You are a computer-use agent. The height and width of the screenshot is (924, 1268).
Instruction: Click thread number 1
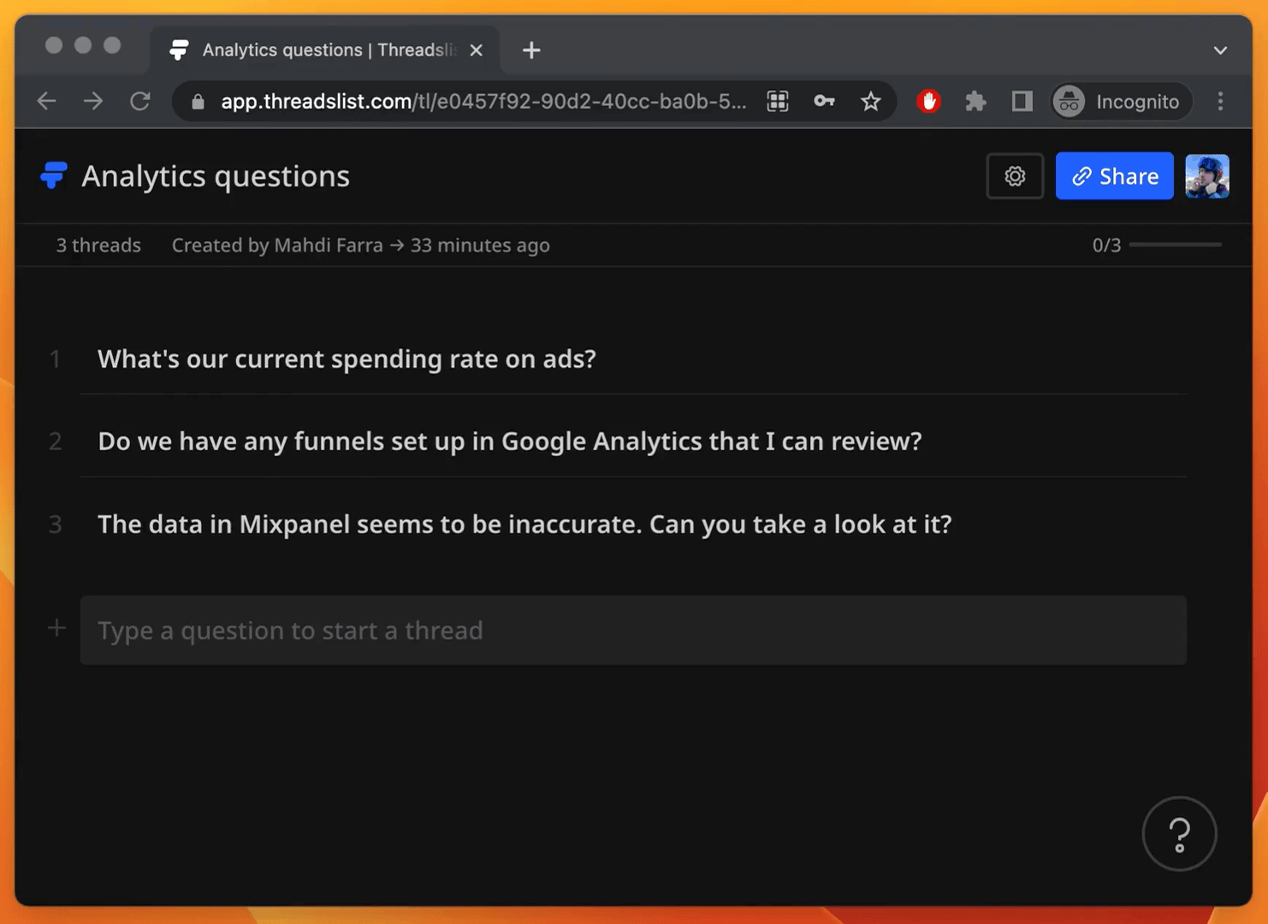click(x=55, y=359)
